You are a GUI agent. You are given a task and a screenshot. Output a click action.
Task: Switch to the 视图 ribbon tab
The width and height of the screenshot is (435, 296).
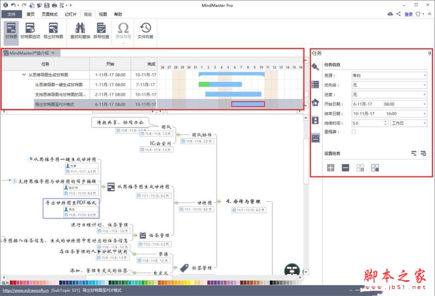(x=103, y=14)
